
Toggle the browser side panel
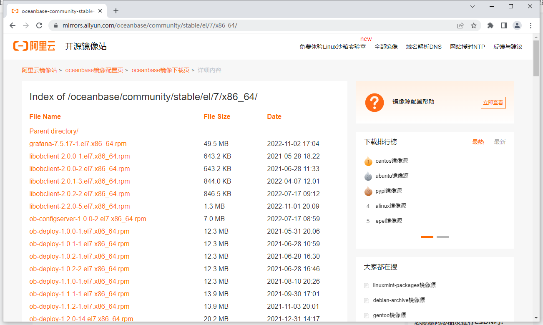click(504, 25)
